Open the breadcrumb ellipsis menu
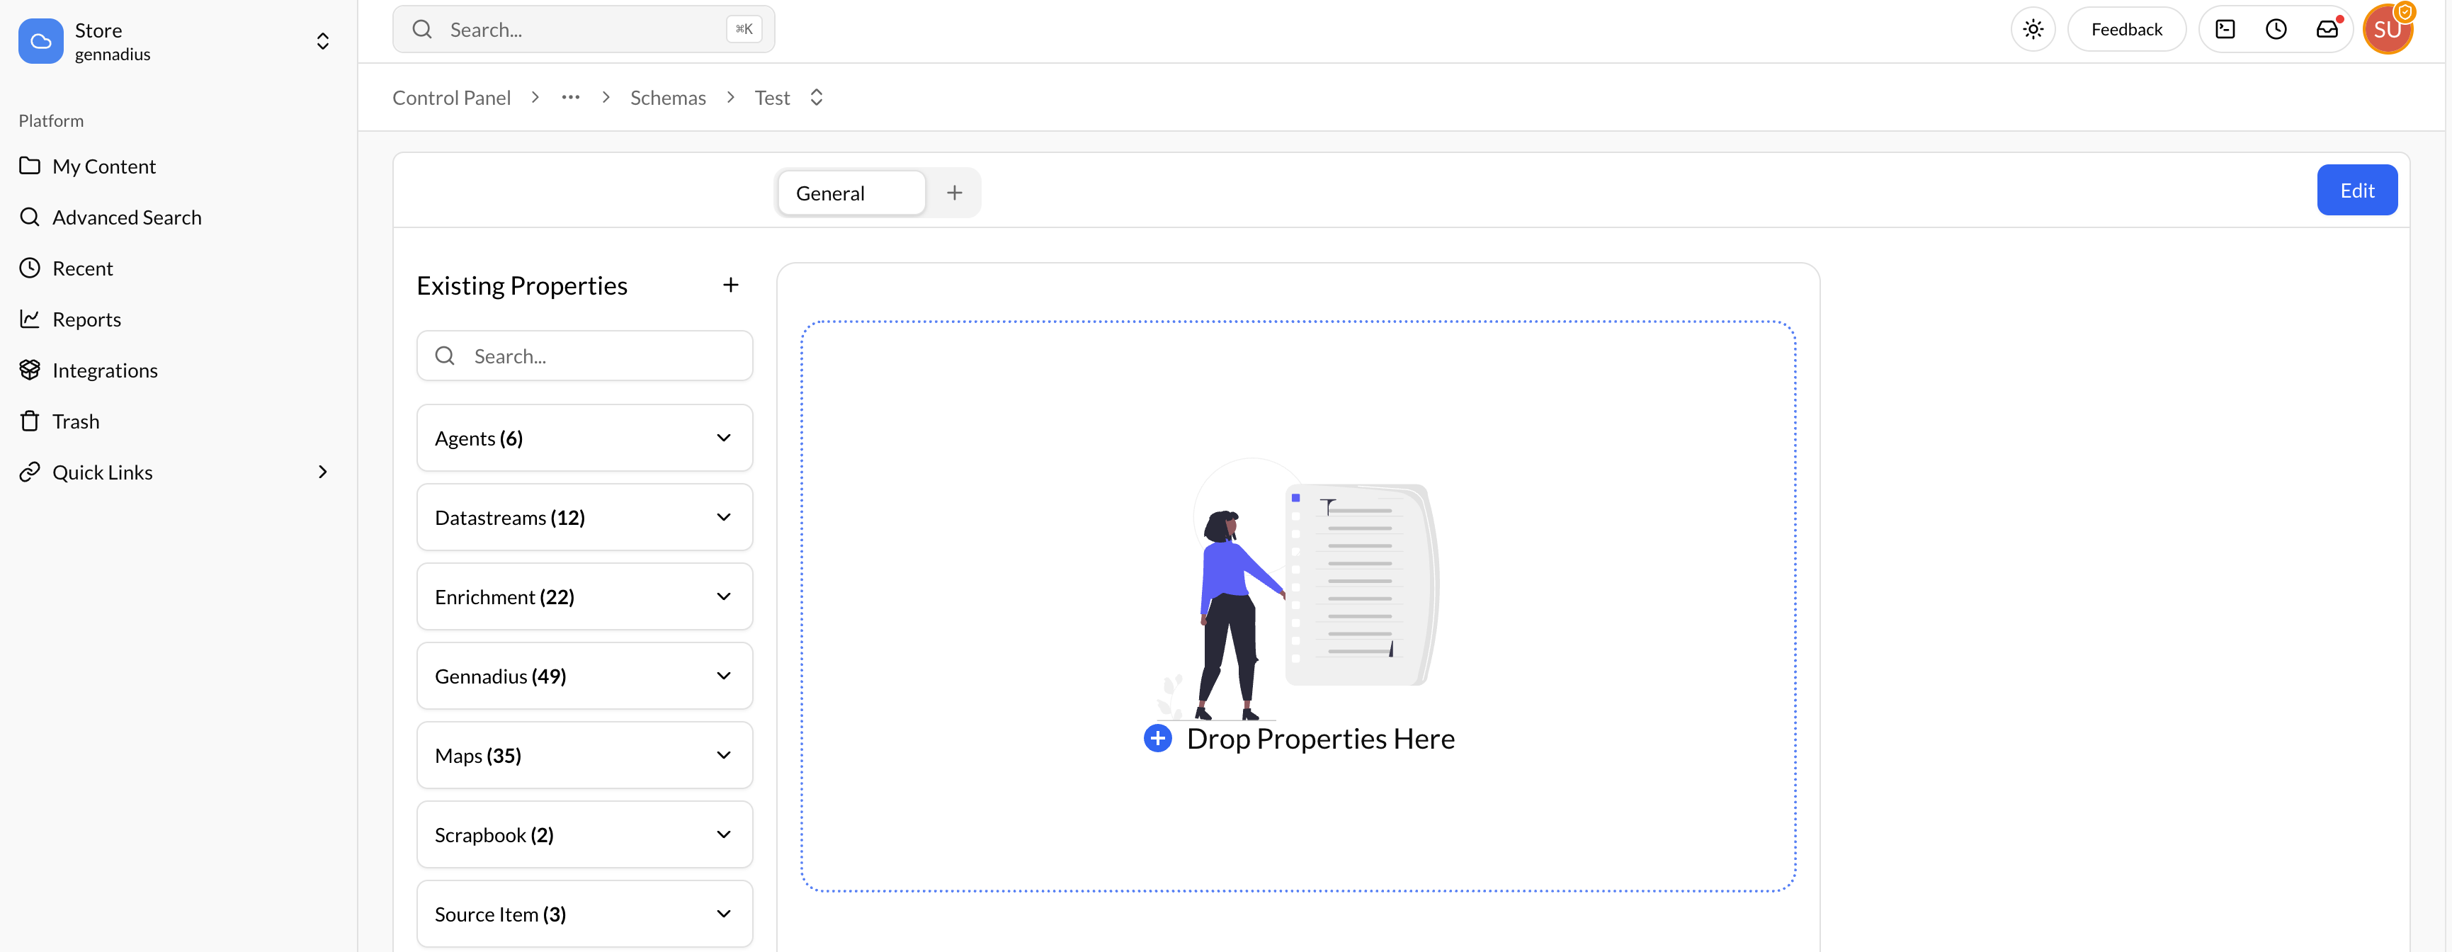Viewport: 2452px width, 952px height. coord(570,96)
